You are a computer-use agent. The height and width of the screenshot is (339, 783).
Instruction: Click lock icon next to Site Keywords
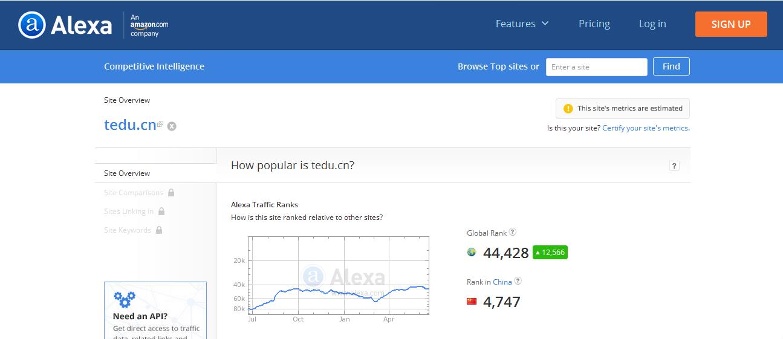tap(159, 230)
